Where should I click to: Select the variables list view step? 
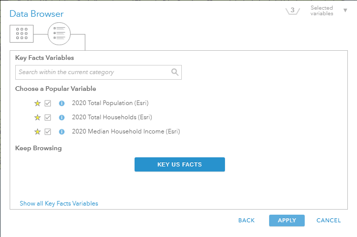[59, 33]
